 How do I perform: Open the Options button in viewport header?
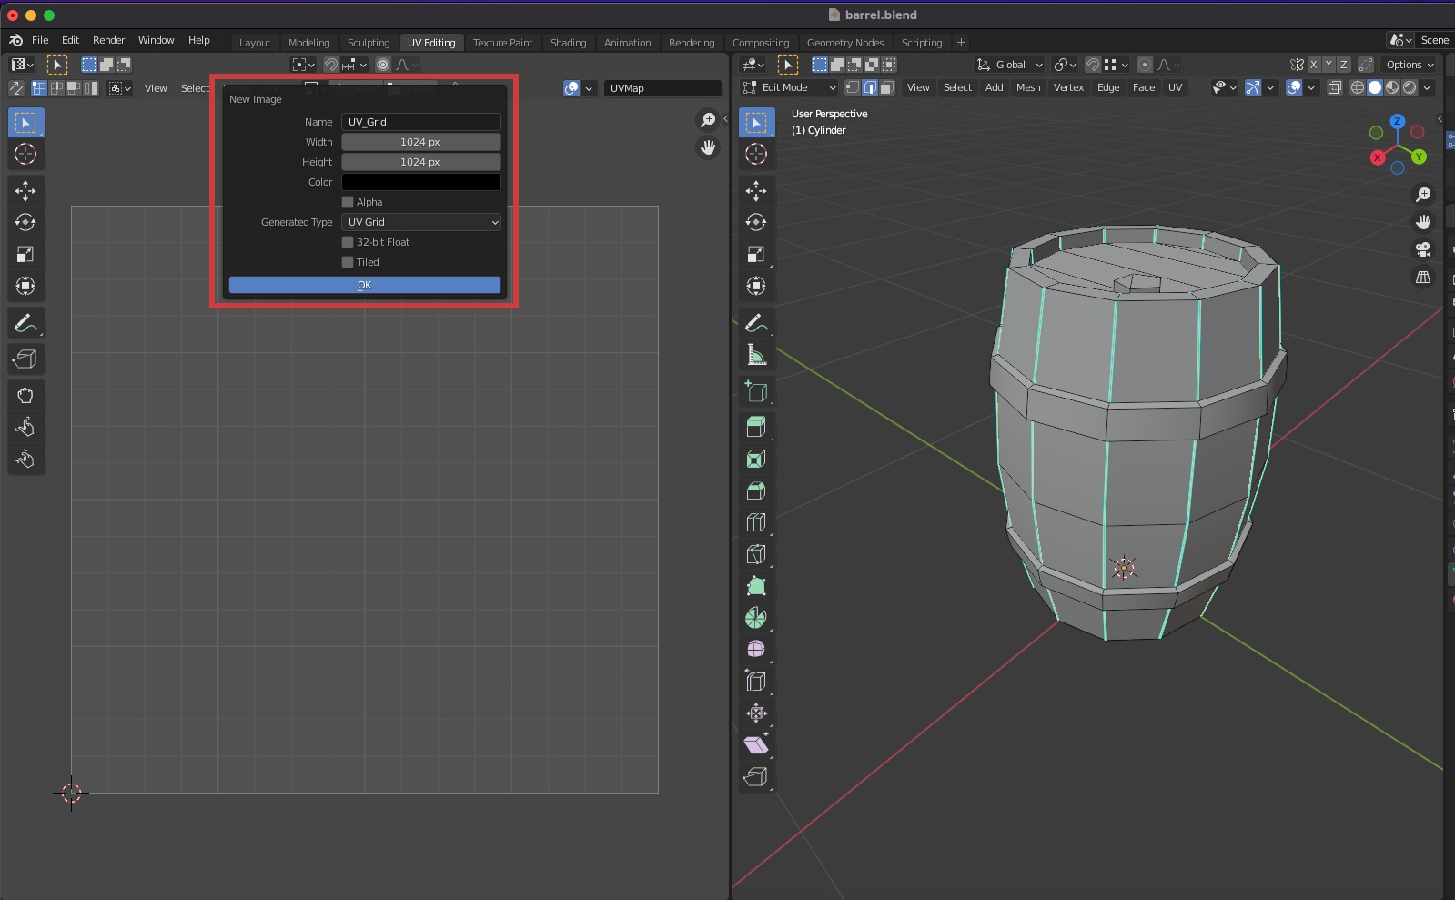pyautogui.click(x=1410, y=65)
